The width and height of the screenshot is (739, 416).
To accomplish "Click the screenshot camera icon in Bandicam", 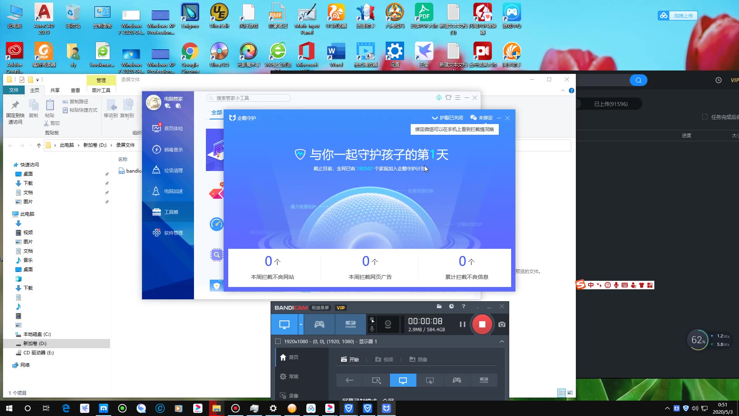I will pyautogui.click(x=502, y=324).
